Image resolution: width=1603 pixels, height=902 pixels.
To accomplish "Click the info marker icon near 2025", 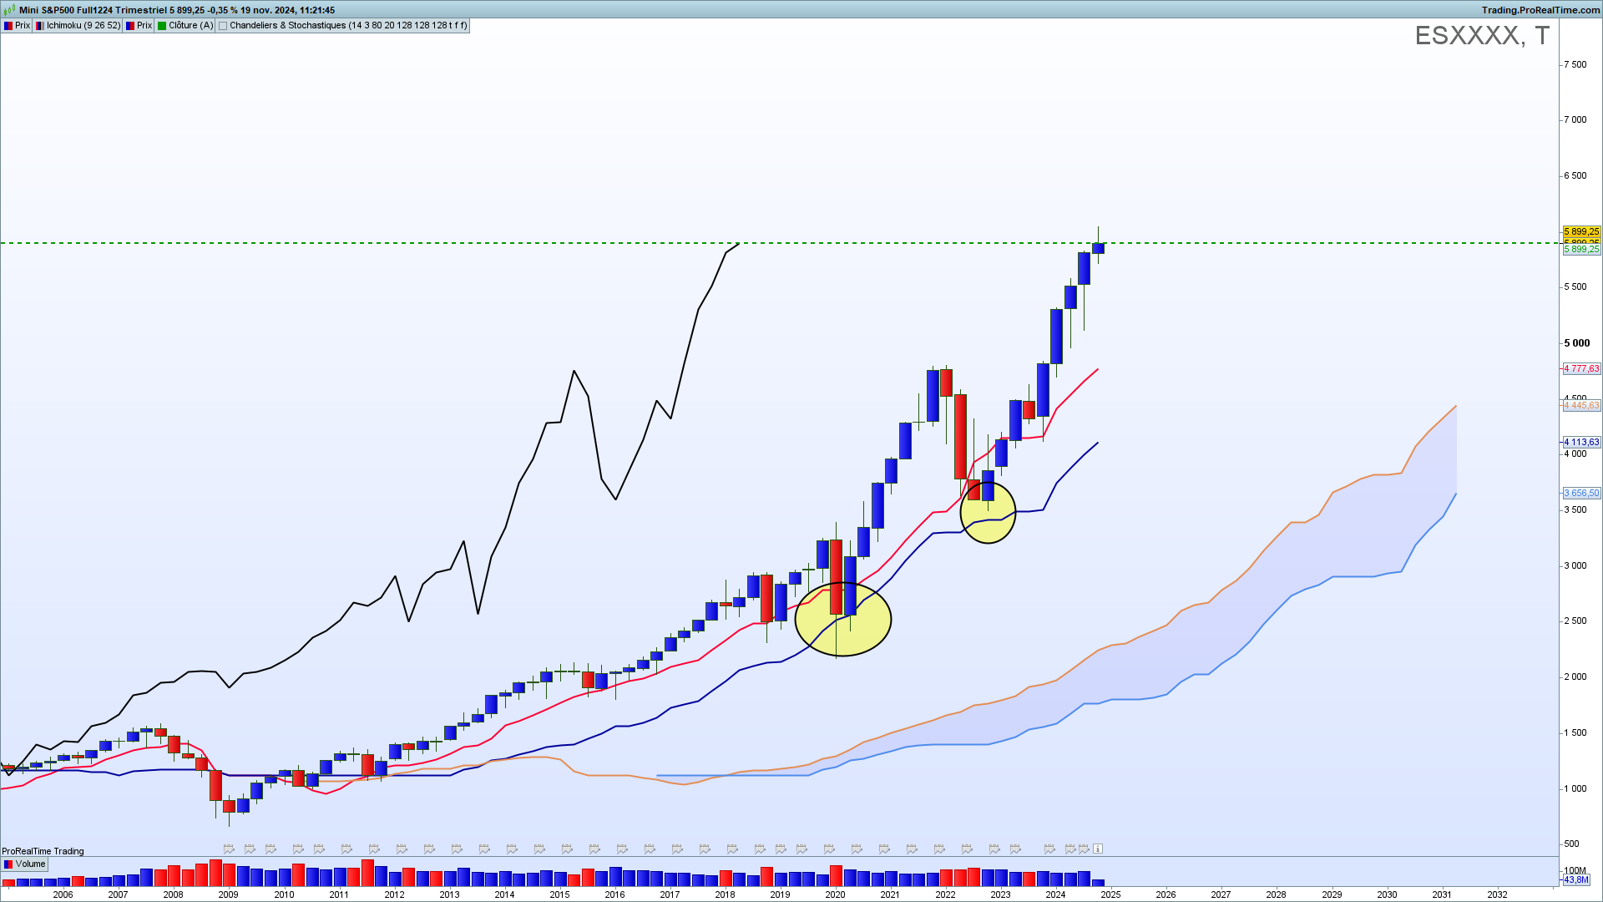I will point(1098,849).
